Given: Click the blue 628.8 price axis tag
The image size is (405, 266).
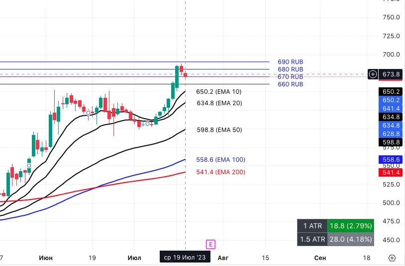Looking at the screenshot, I should (x=391, y=134).
